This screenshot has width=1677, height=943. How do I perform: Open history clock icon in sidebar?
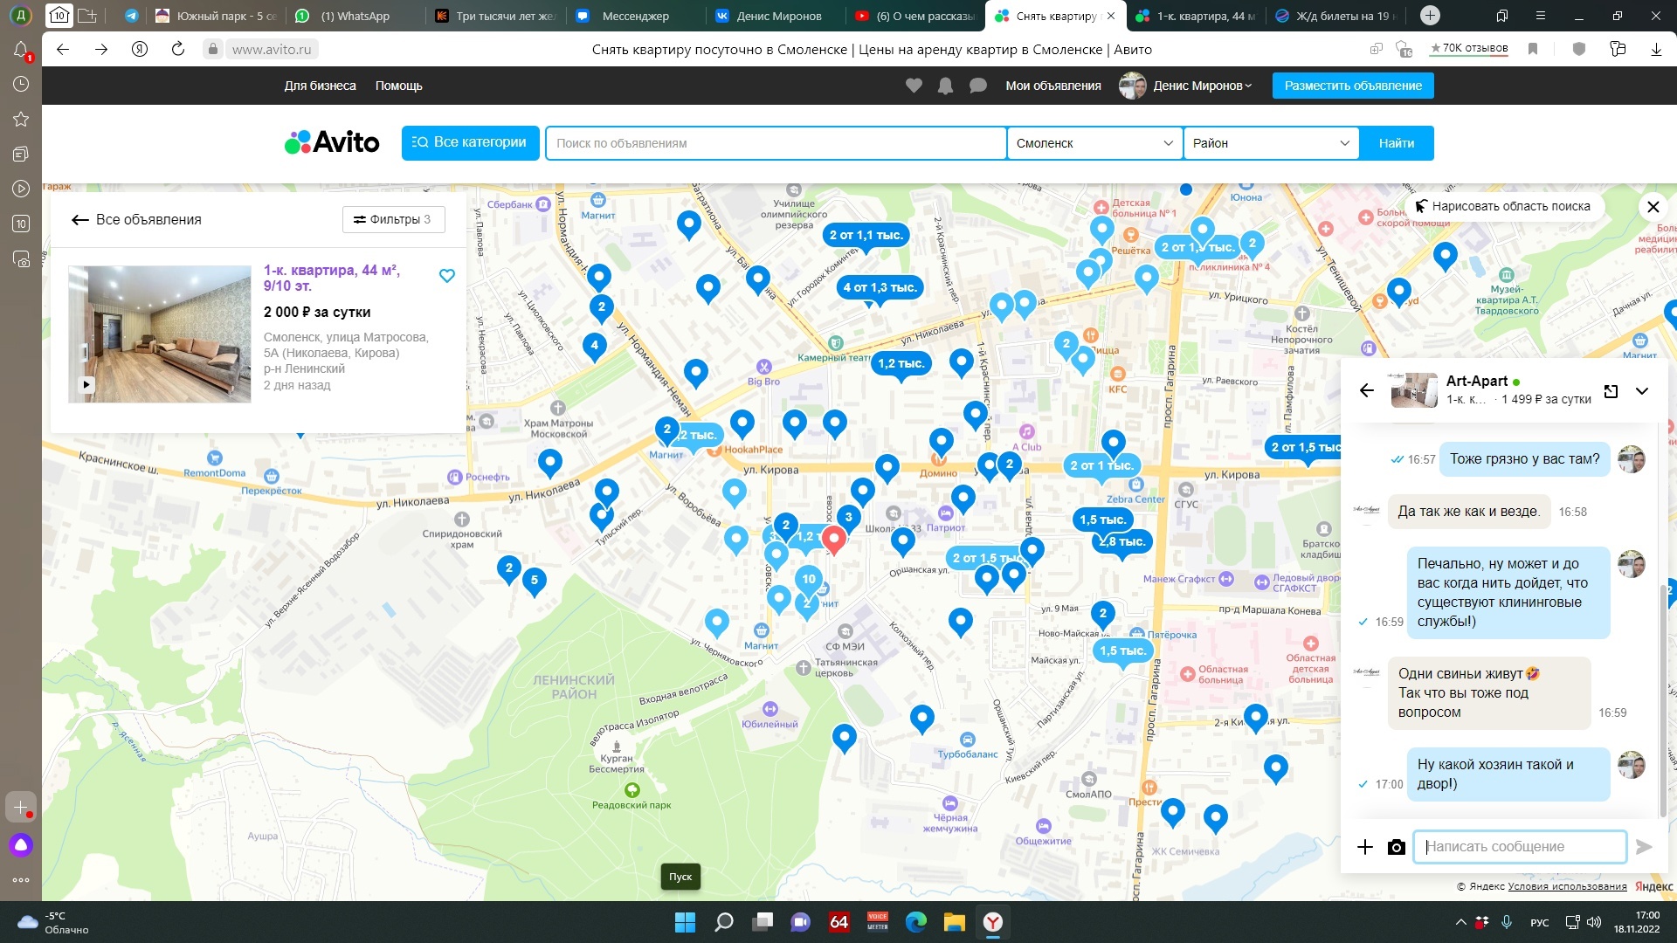pos(21,84)
